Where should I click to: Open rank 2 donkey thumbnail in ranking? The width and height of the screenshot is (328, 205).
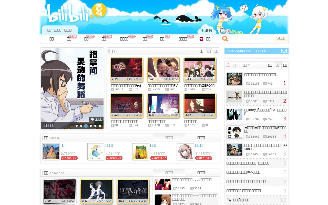pyautogui.click(x=234, y=97)
